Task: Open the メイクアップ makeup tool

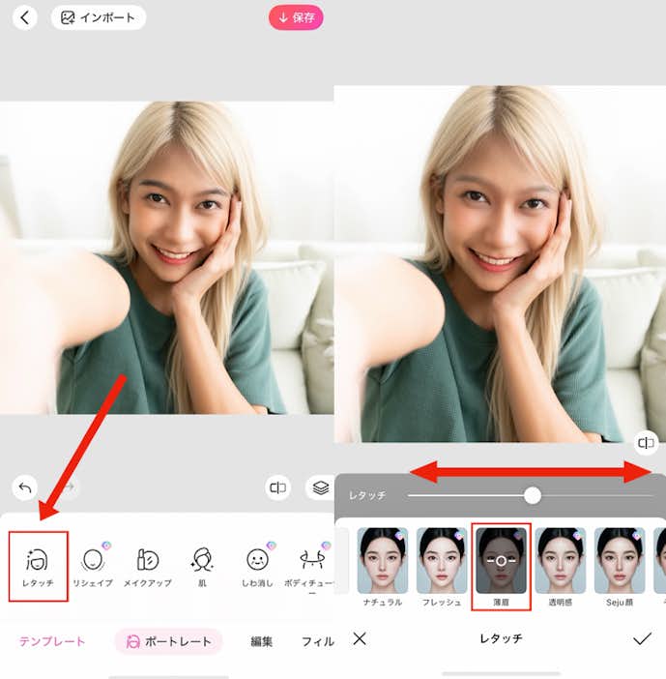Action: tap(148, 567)
